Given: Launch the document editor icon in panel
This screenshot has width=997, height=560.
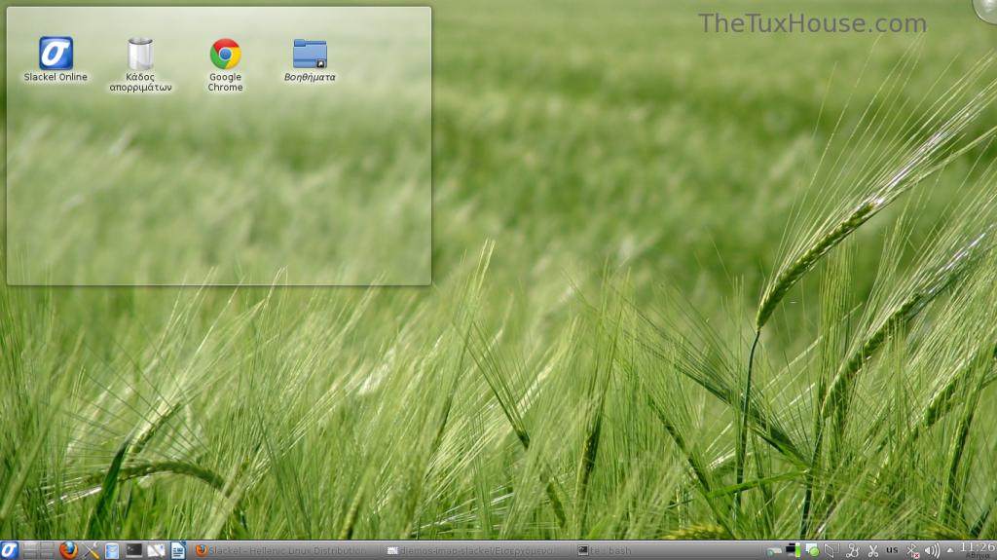Looking at the screenshot, I should pyautogui.click(x=177, y=550).
